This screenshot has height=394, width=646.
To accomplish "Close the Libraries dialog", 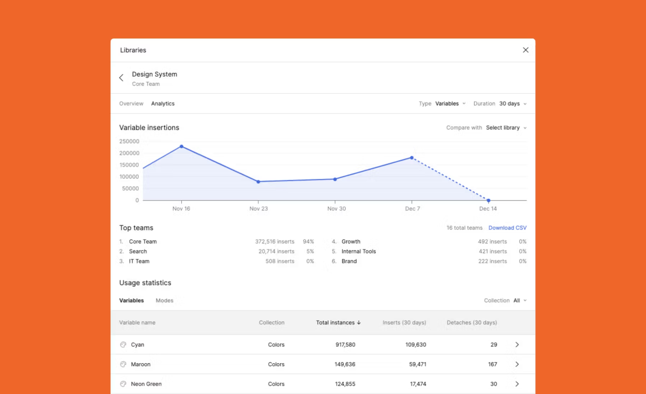I will 525,50.
